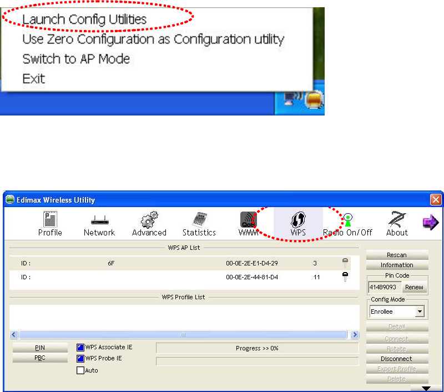The image size is (444, 392).
Task: Open the Network tab icon
Action: click(x=99, y=220)
